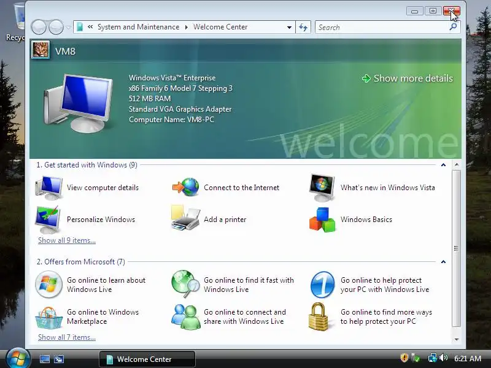The width and height of the screenshot is (491, 368).
Task: Click Switch between windows quick launch icon
Action: [59, 359]
